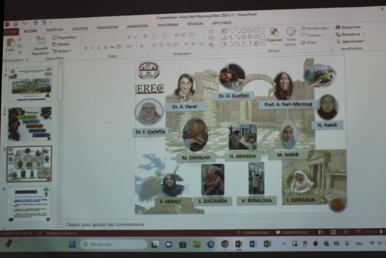Switch to the TRANSITIONS tab
386x258 pixels.
[107, 28]
